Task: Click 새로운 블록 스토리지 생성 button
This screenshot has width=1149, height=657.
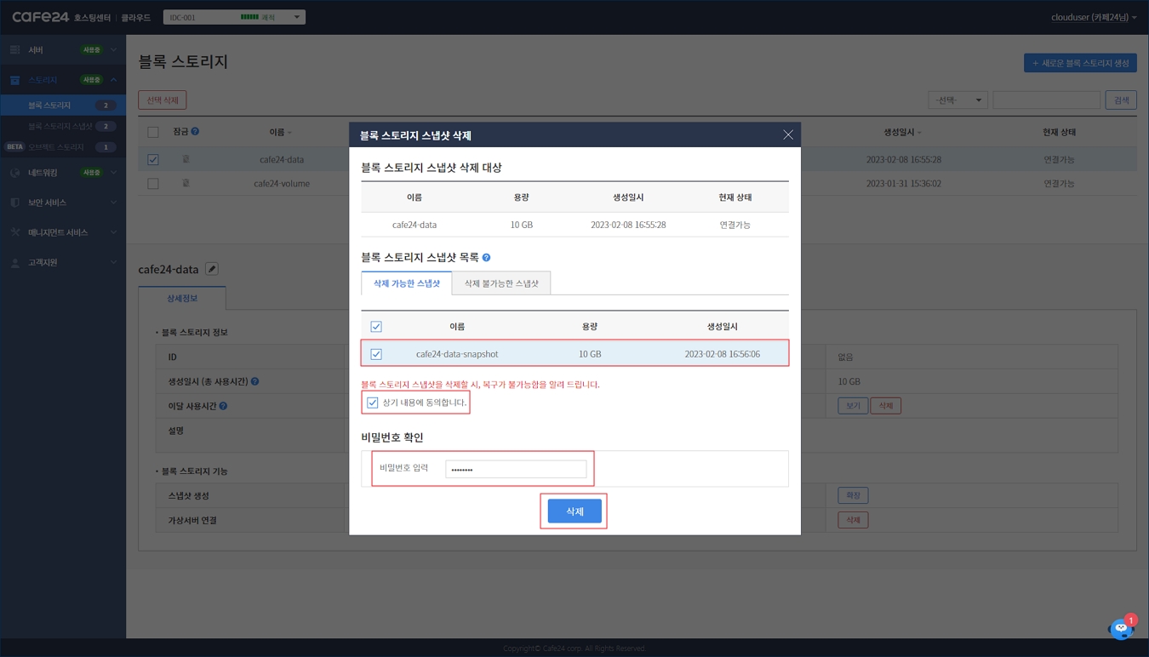Action: [1079, 63]
